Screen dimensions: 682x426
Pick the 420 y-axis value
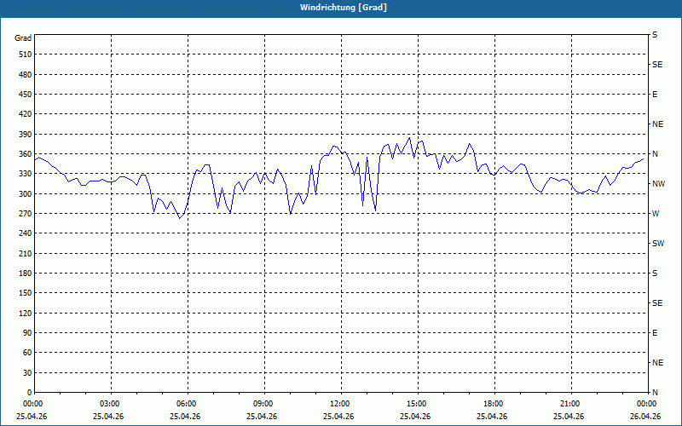coord(26,114)
